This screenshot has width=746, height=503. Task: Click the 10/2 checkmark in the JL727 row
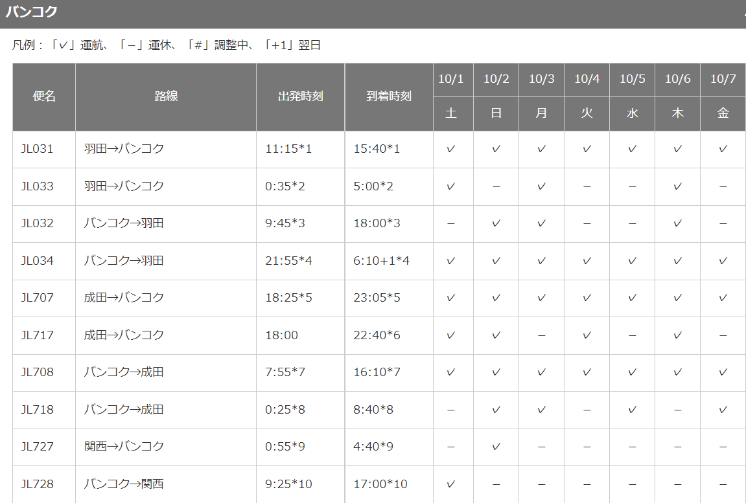496,447
